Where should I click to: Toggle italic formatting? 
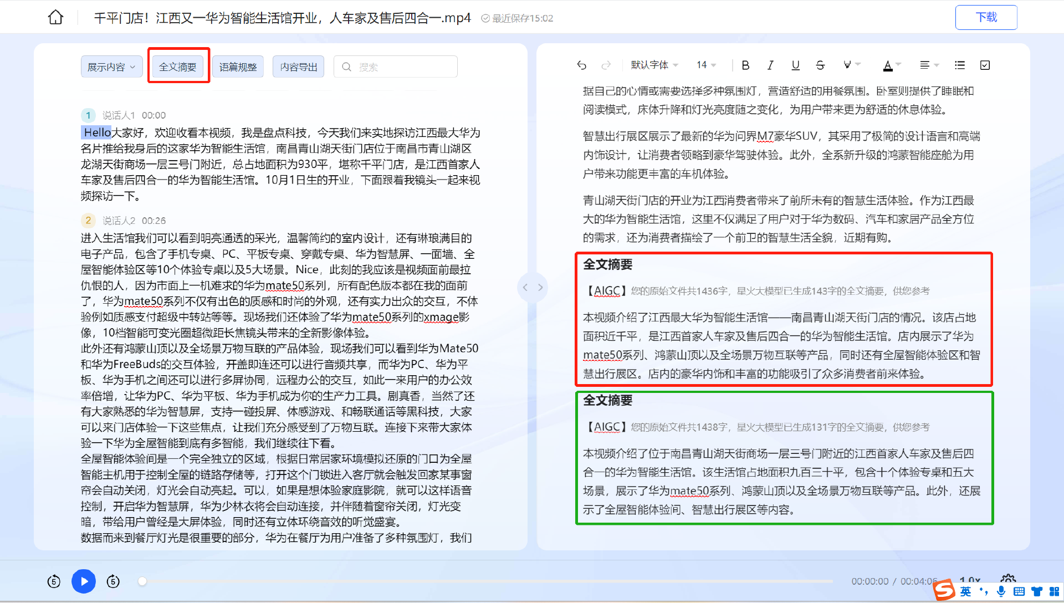point(770,65)
